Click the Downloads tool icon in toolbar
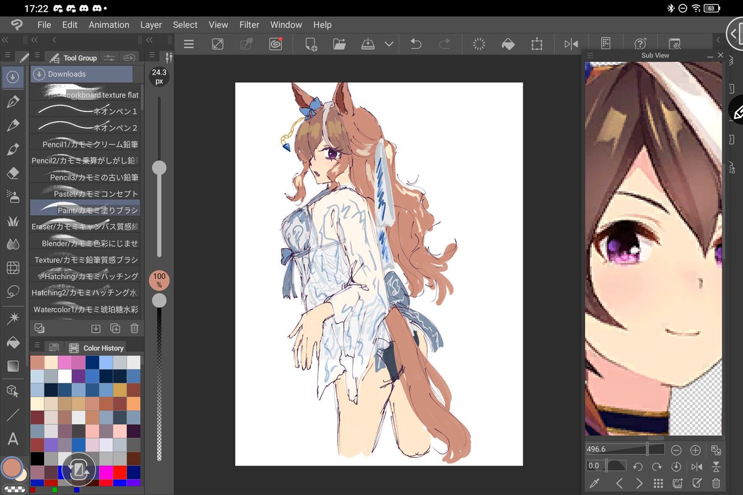The width and height of the screenshot is (743, 495). pos(13,77)
